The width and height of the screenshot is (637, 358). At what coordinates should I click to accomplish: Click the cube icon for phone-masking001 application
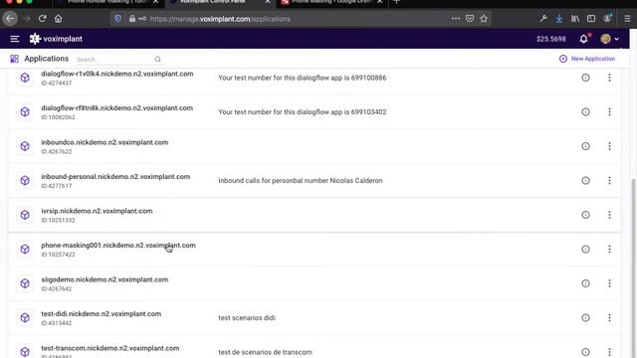25,249
